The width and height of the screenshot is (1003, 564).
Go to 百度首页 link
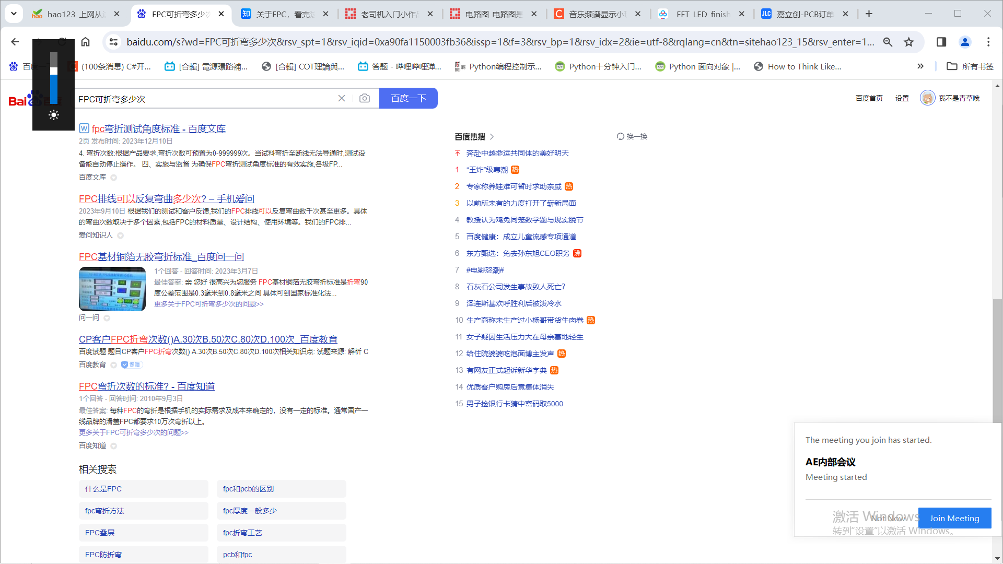point(869,98)
